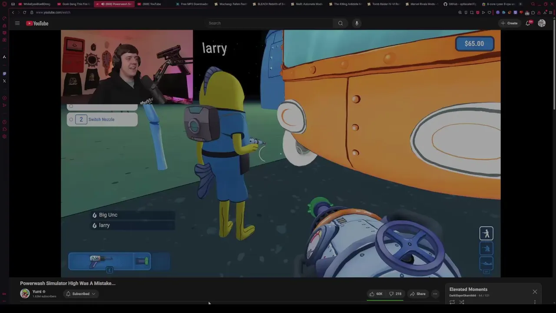This screenshot has height=313, width=556.
Task: Click the video player to pause
Action: click(x=281, y=153)
